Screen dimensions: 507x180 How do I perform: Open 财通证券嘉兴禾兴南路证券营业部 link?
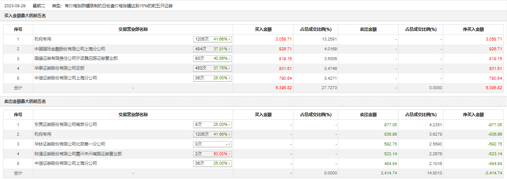[78, 154]
